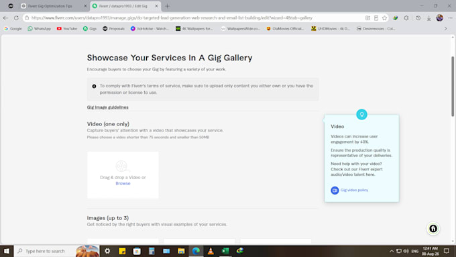Open the Google bookmark
Viewport: 456px width, 257px height.
(x=13, y=29)
